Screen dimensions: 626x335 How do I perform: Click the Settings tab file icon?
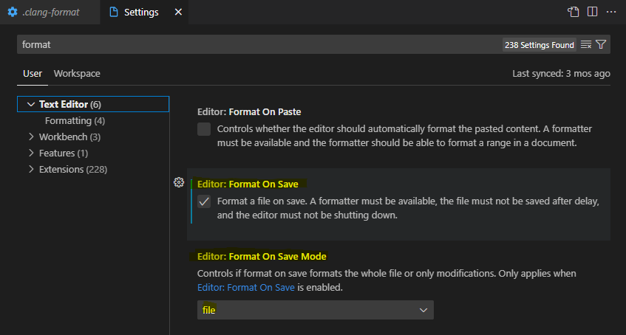pos(114,13)
